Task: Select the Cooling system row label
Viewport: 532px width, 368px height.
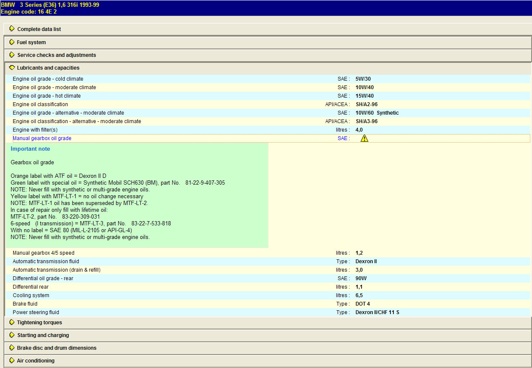Action: 31,295
